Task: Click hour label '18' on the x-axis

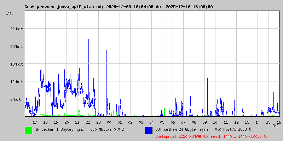Action: [46, 122]
